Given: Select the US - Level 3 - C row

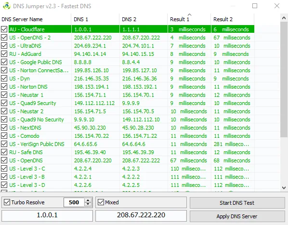Looking at the screenshot, I should (x=128, y=169).
